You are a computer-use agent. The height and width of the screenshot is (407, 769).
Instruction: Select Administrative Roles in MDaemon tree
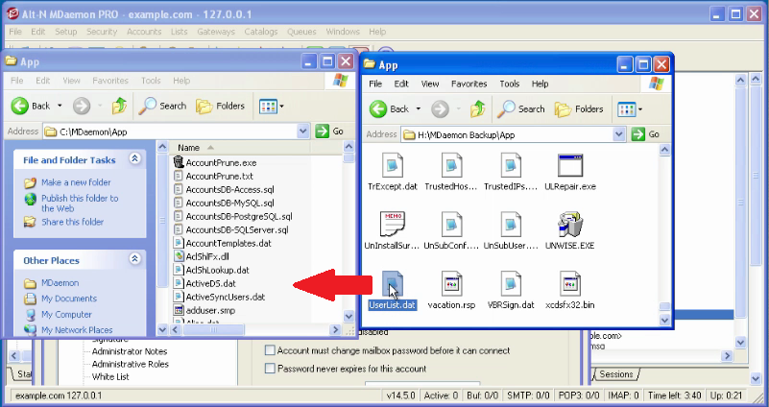[x=130, y=365]
